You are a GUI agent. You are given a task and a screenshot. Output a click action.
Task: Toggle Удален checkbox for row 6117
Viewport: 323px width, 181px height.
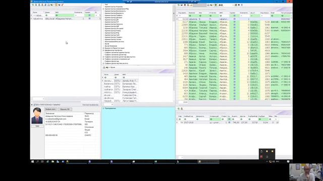(x=234, y=22)
